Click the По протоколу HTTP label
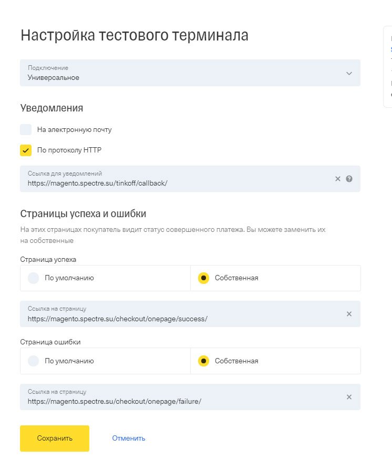 (x=69, y=150)
